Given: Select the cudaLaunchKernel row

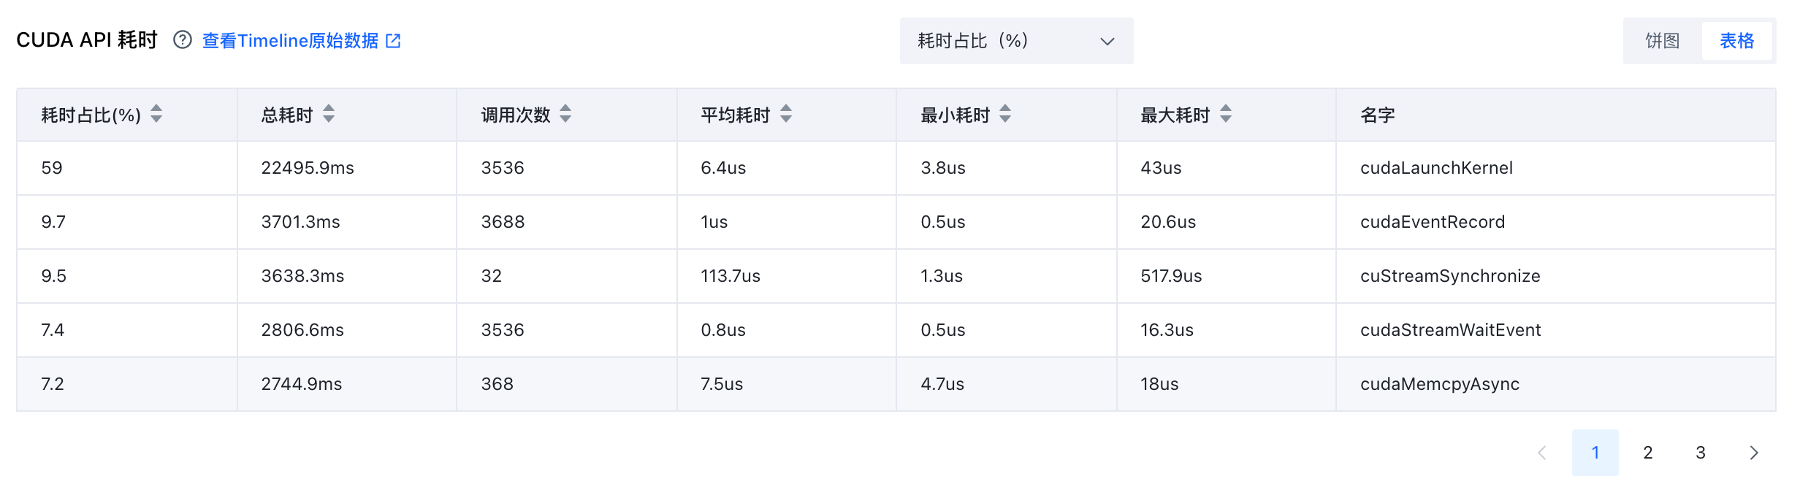Looking at the screenshot, I should point(896,168).
